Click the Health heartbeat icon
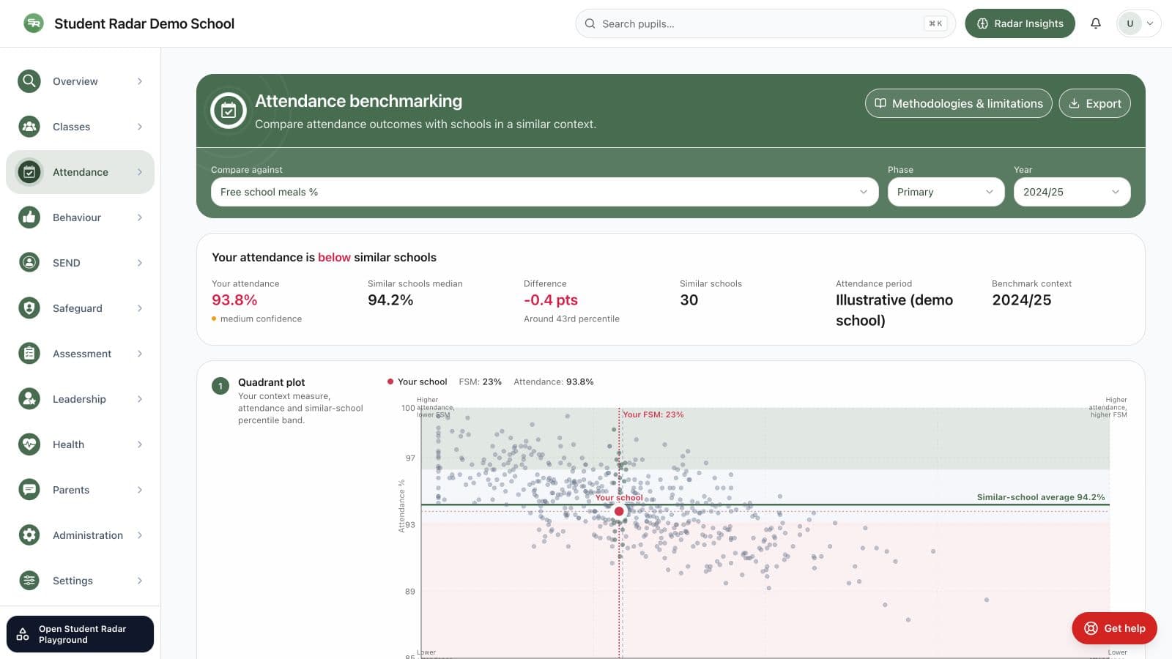 click(29, 444)
